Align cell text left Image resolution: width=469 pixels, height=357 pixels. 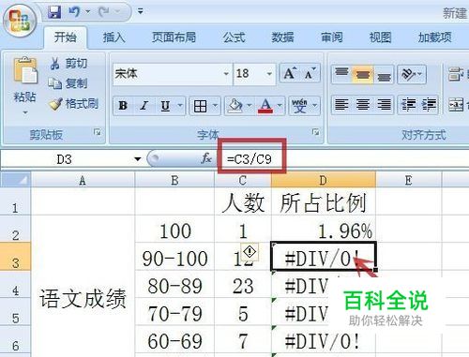(x=341, y=104)
